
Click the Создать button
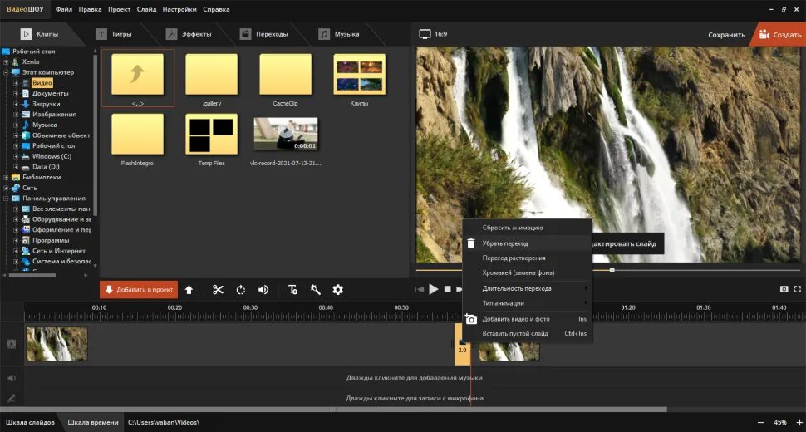[779, 34]
